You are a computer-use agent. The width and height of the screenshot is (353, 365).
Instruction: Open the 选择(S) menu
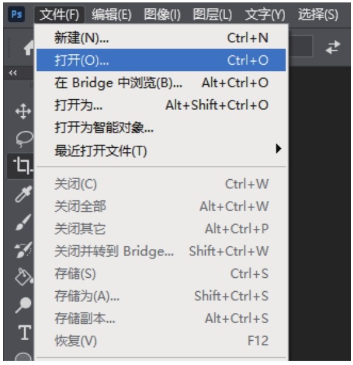[x=318, y=15]
